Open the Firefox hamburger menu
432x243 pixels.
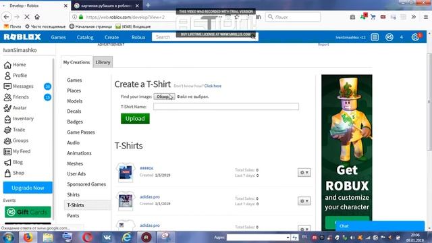click(x=426, y=17)
